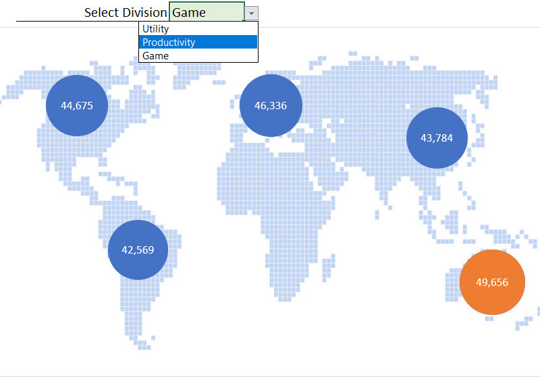540x379 pixels.
Task: Select the 43,784 bubble over Asia
Action: click(437, 138)
